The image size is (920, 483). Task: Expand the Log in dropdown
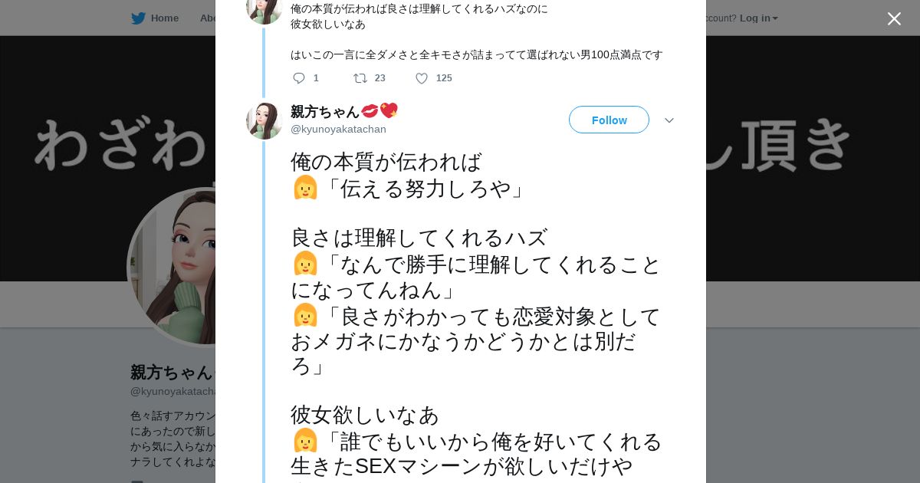click(x=758, y=18)
